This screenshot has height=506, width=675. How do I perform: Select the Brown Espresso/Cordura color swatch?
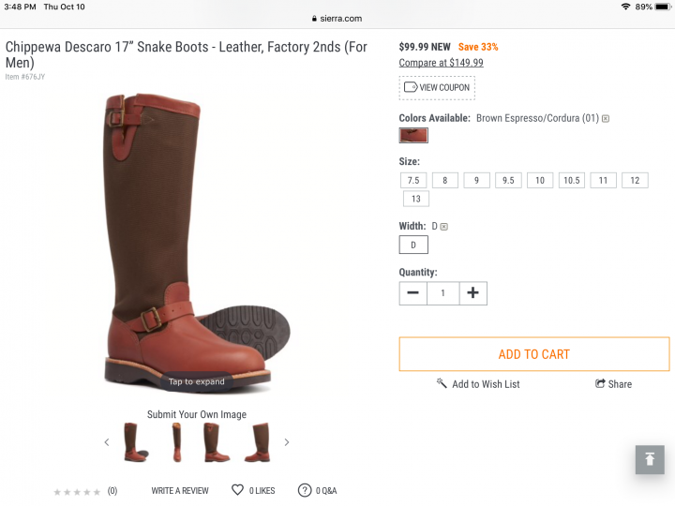[413, 135]
